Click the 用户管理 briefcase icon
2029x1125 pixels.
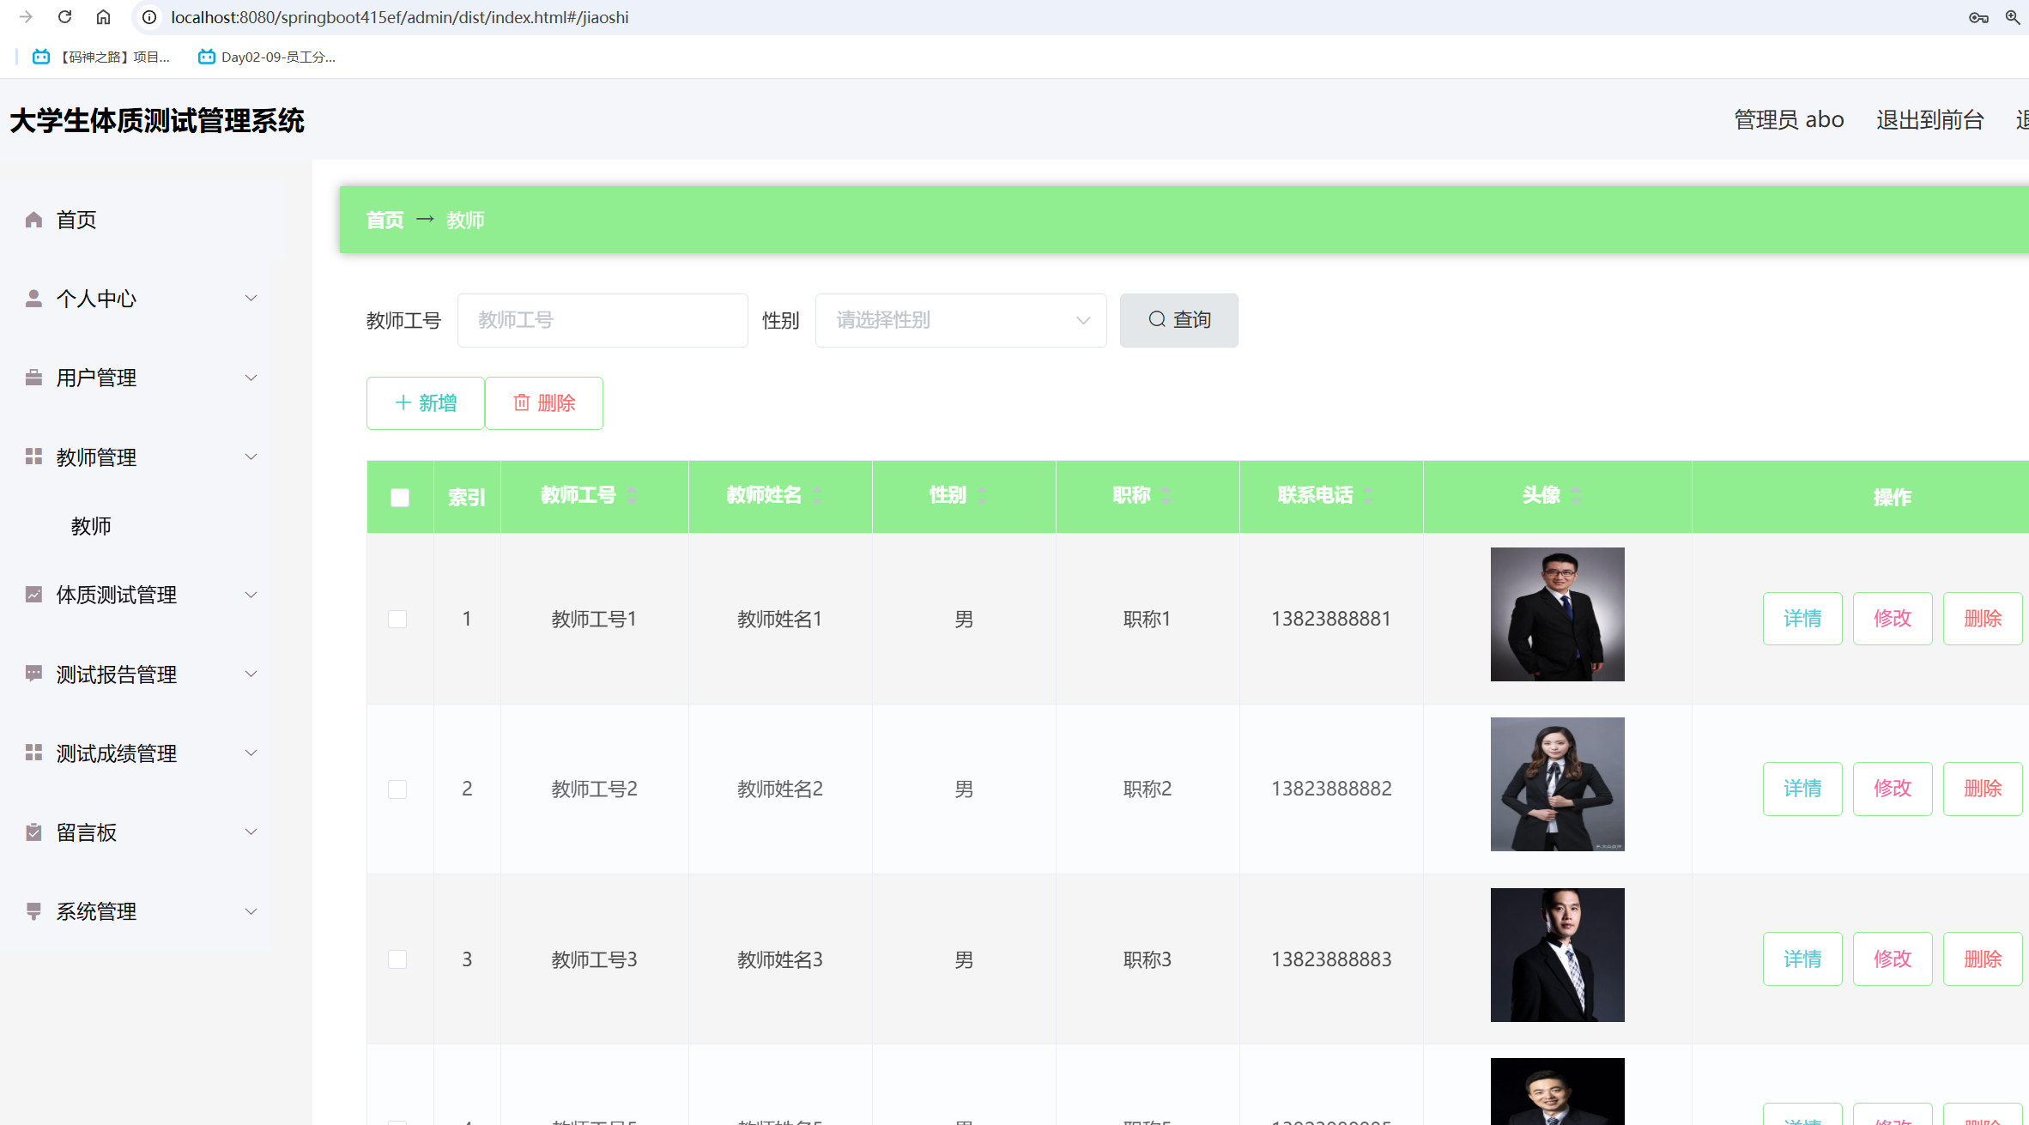point(33,378)
